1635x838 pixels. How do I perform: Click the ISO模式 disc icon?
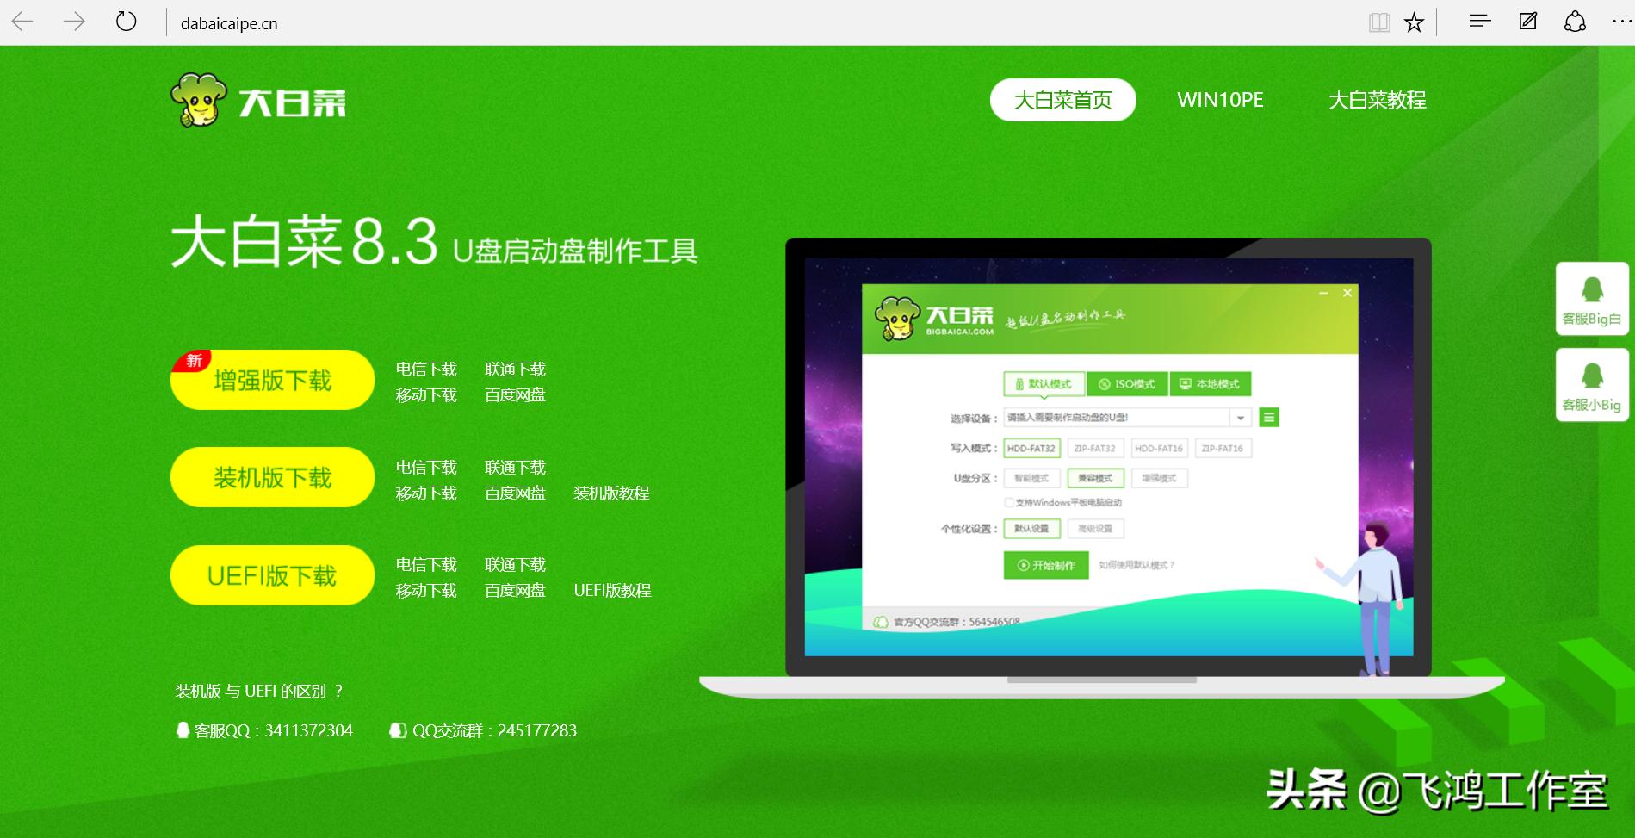point(1105,384)
